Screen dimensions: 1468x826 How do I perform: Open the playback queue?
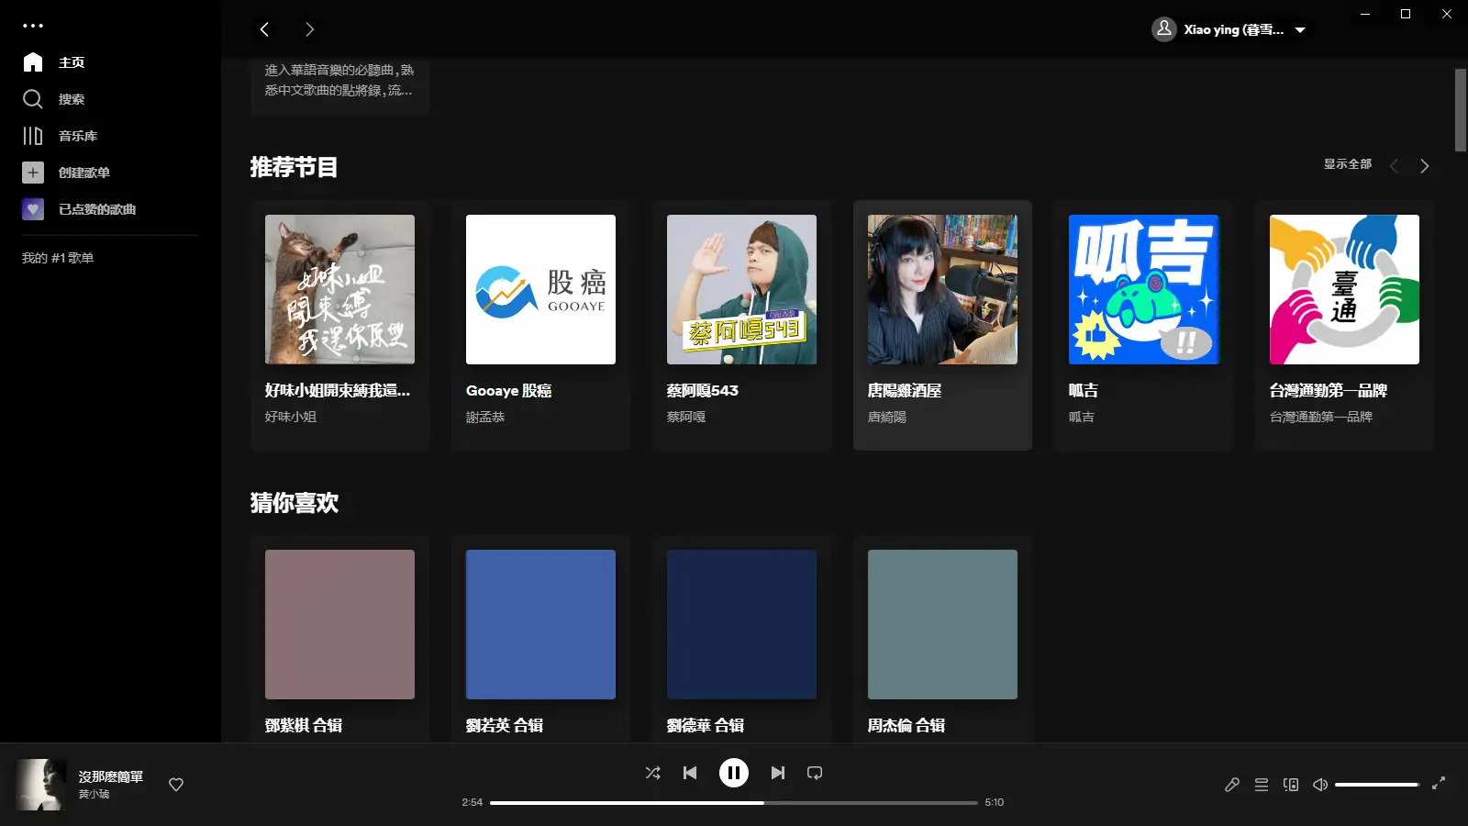tap(1262, 785)
